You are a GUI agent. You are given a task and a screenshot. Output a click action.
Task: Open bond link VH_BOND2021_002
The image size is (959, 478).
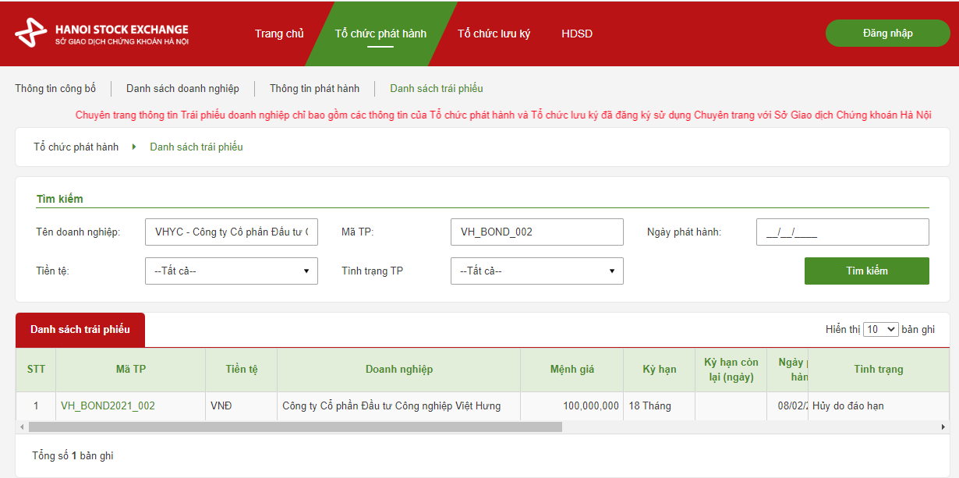pyautogui.click(x=108, y=406)
